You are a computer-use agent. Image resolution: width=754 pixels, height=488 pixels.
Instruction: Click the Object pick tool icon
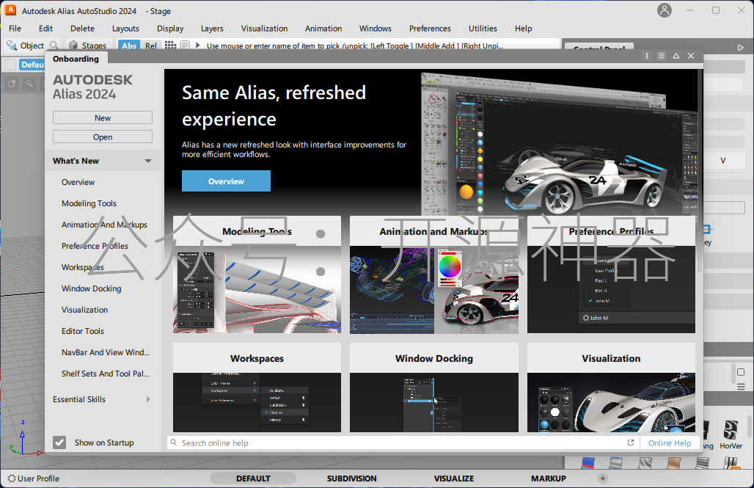coord(12,45)
